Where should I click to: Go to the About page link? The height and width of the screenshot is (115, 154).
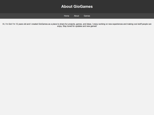(76, 16)
